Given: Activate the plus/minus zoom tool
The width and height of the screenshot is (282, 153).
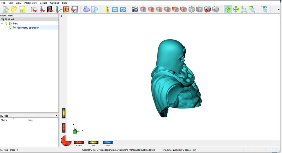Looking at the screenshot, I should 244,9.
